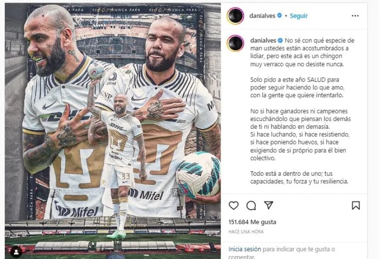Follow danialves via the Seguir link

299,16
